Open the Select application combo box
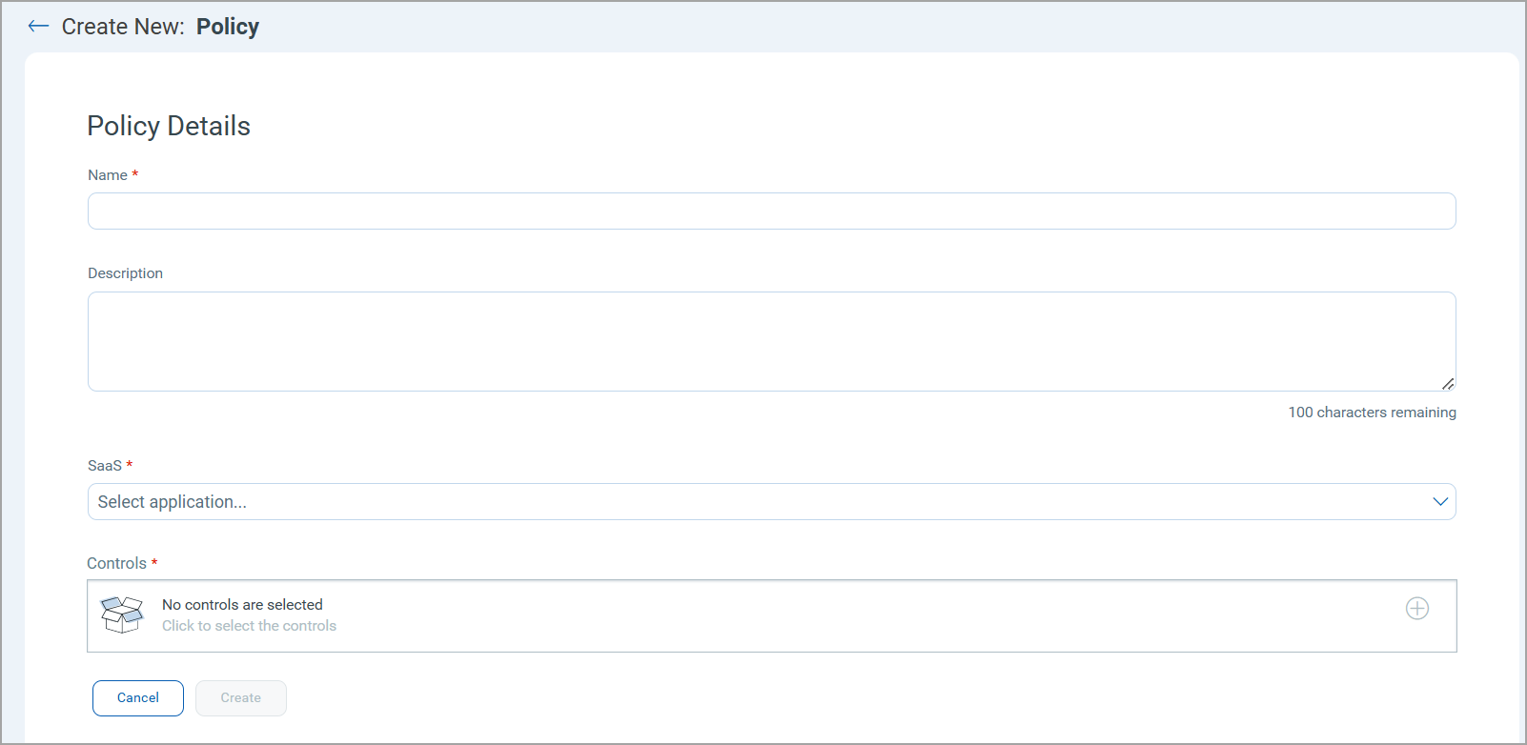Viewport: 1527px width, 745px height. point(771,502)
